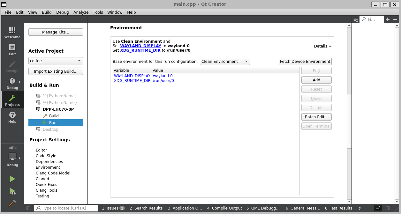The width and height of the screenshot is (401, 214).
Task: Toggle the left sidebar visibility
Action: pyautogui.click(x=28, y=208)
